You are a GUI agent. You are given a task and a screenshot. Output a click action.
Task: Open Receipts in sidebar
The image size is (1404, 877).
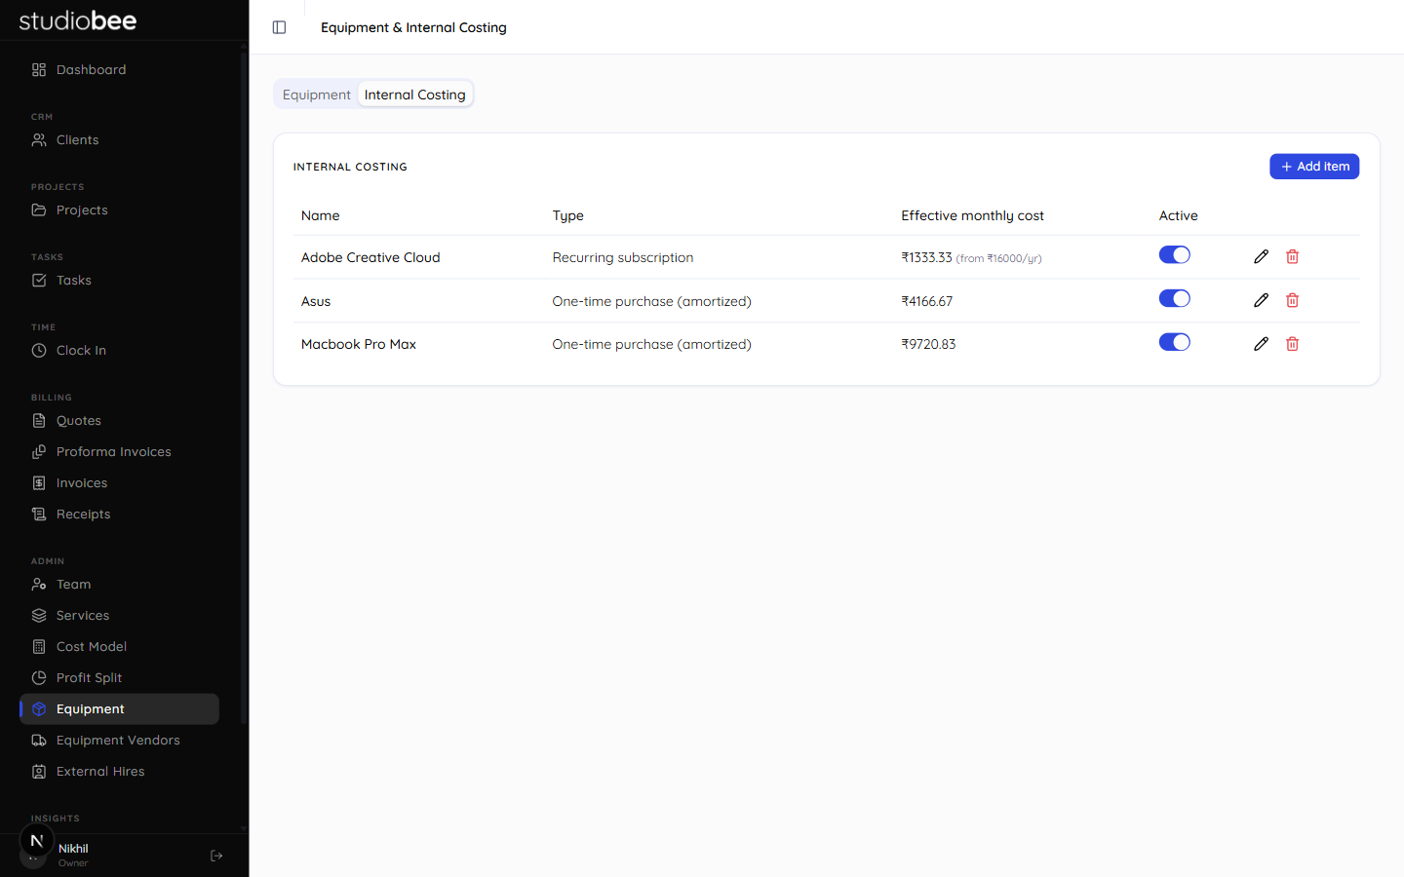coord(119,515)
